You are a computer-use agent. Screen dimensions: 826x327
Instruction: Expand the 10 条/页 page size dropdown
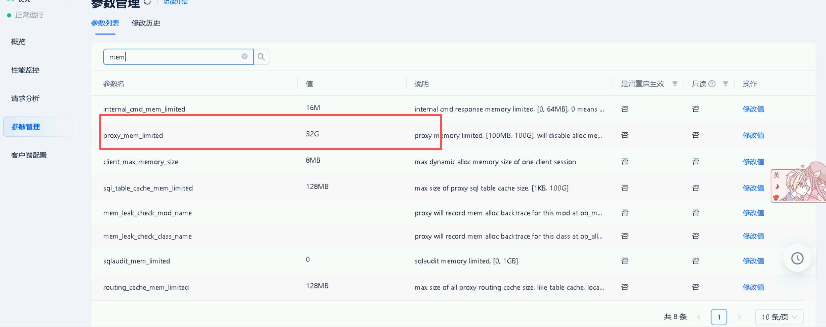click(x=779, y=317)
